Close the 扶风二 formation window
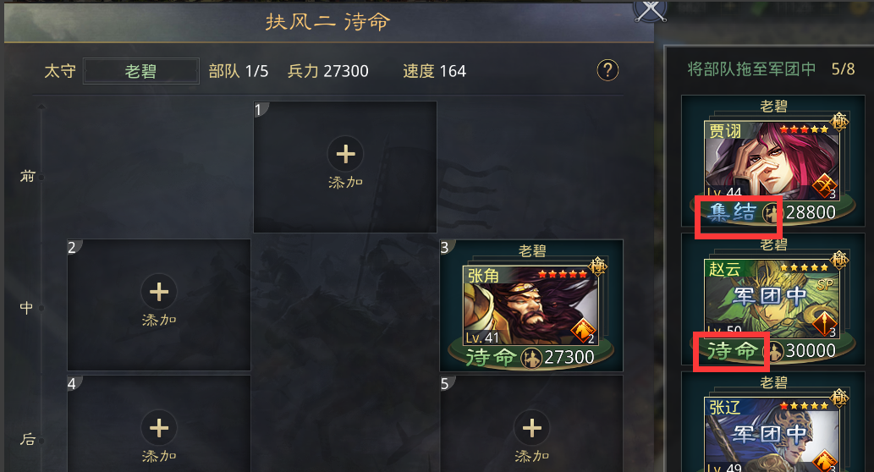This screenshot has width=874, height=472. [x=651, y=9]
